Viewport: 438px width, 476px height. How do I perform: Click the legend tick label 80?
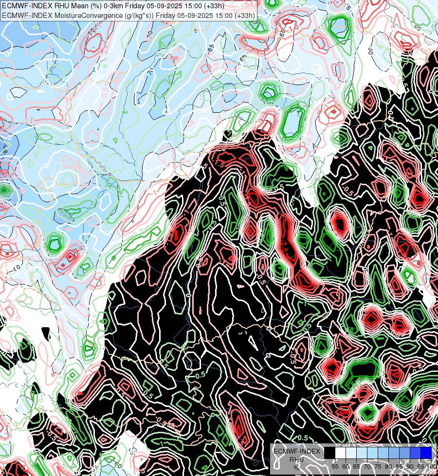(388, 467)
